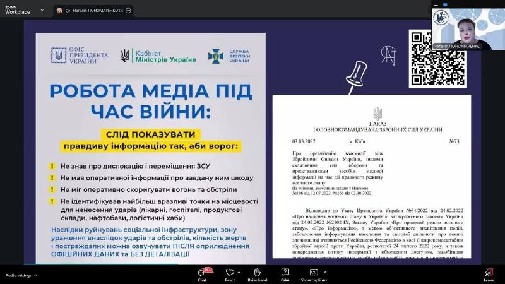Select Наталія ПОНОМАРЕНКО's shared screen tab

click(x=97, y=10)
